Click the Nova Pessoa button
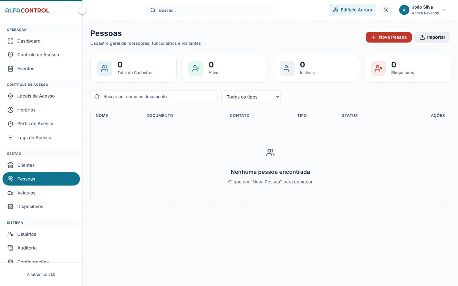Screen dimensions: 458x286 point(389,37)
